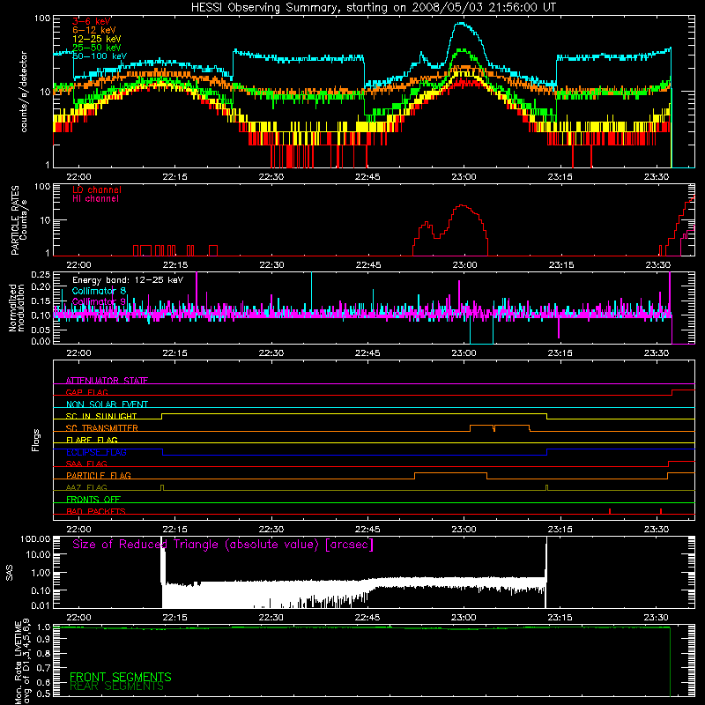Click the 23:00 tick under the count-rate plot
Viewport: 705px width, 705px height.
click(x=464, y=177)
